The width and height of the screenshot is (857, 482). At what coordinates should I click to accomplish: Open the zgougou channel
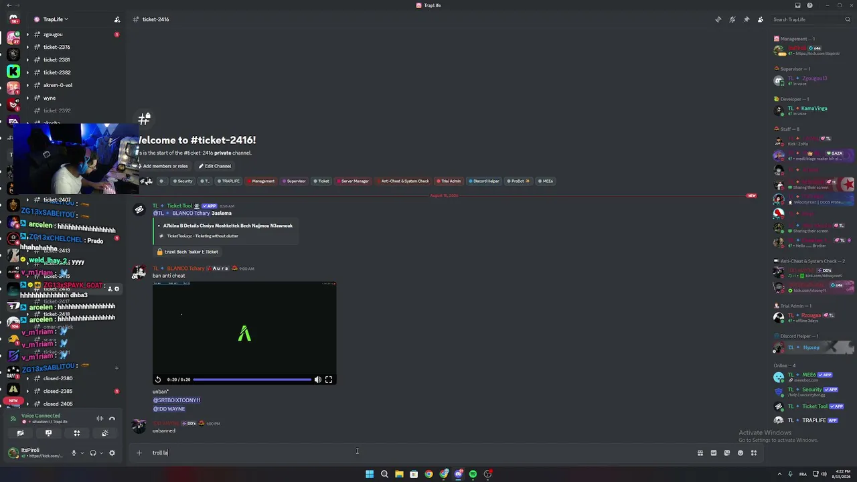(x=53, y=34)
